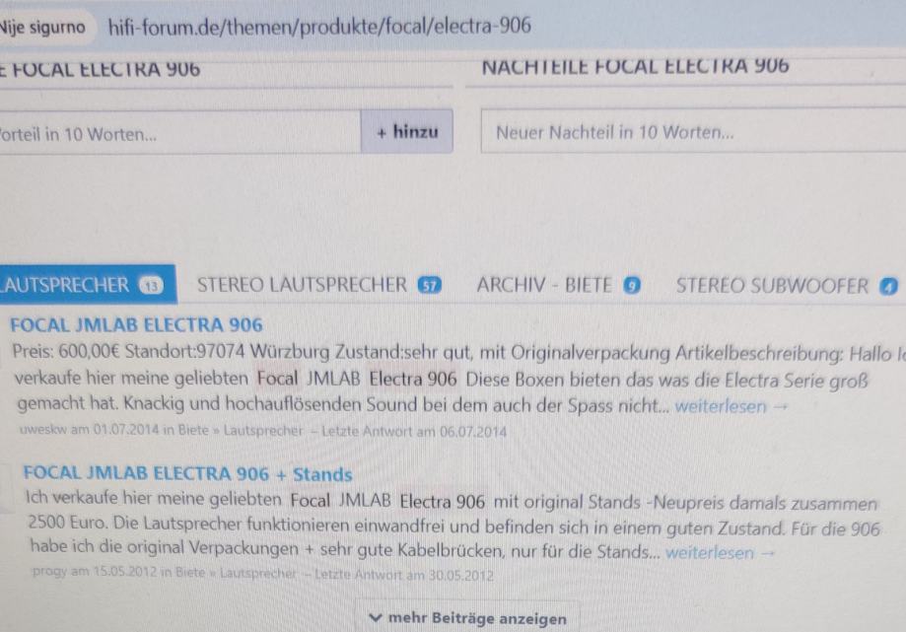
Task: Focus the 'Neuer Nachteil in 10 Worten' field
Action: (x=693, y=131)
